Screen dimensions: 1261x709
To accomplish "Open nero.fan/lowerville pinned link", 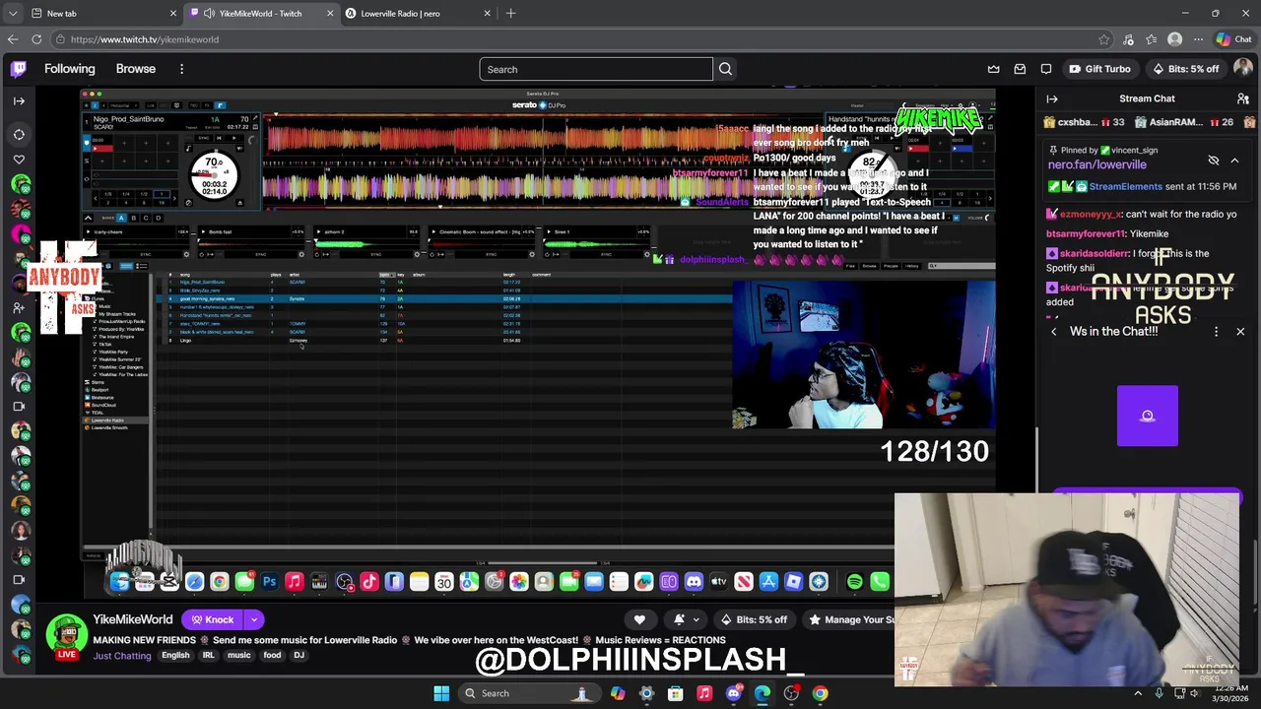I will tap(1097, 165).
